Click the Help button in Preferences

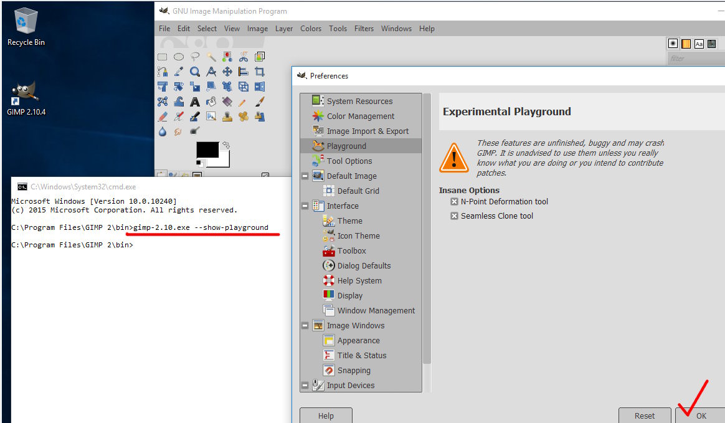click(326, 416)
